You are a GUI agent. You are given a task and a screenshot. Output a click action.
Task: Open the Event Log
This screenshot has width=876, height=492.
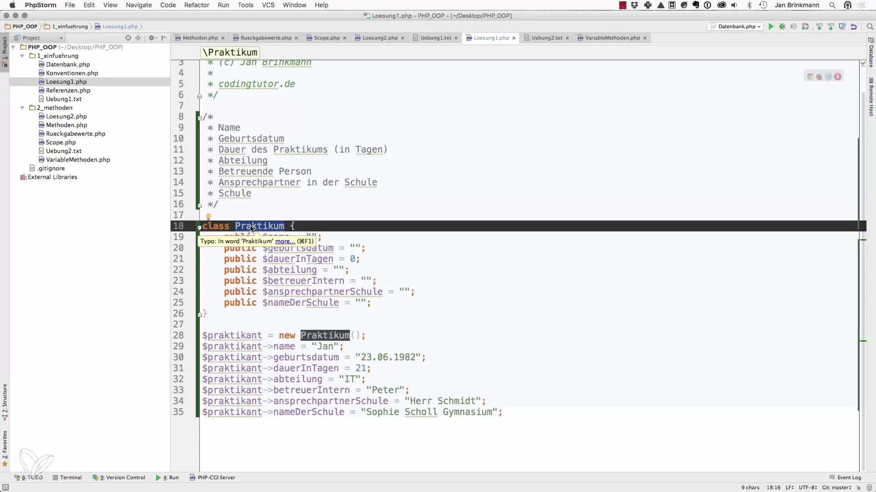(845, 477)
